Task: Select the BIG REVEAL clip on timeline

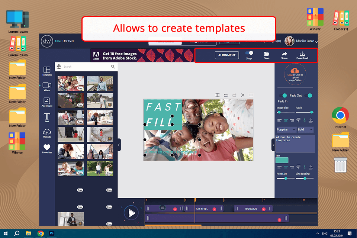Action: click(x=253, y=209)
